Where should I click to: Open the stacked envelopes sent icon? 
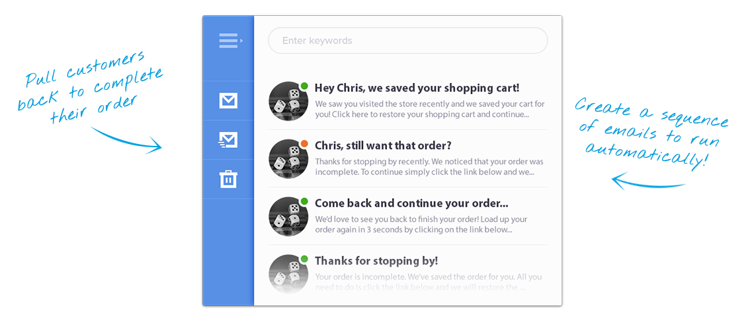(228, 140)
